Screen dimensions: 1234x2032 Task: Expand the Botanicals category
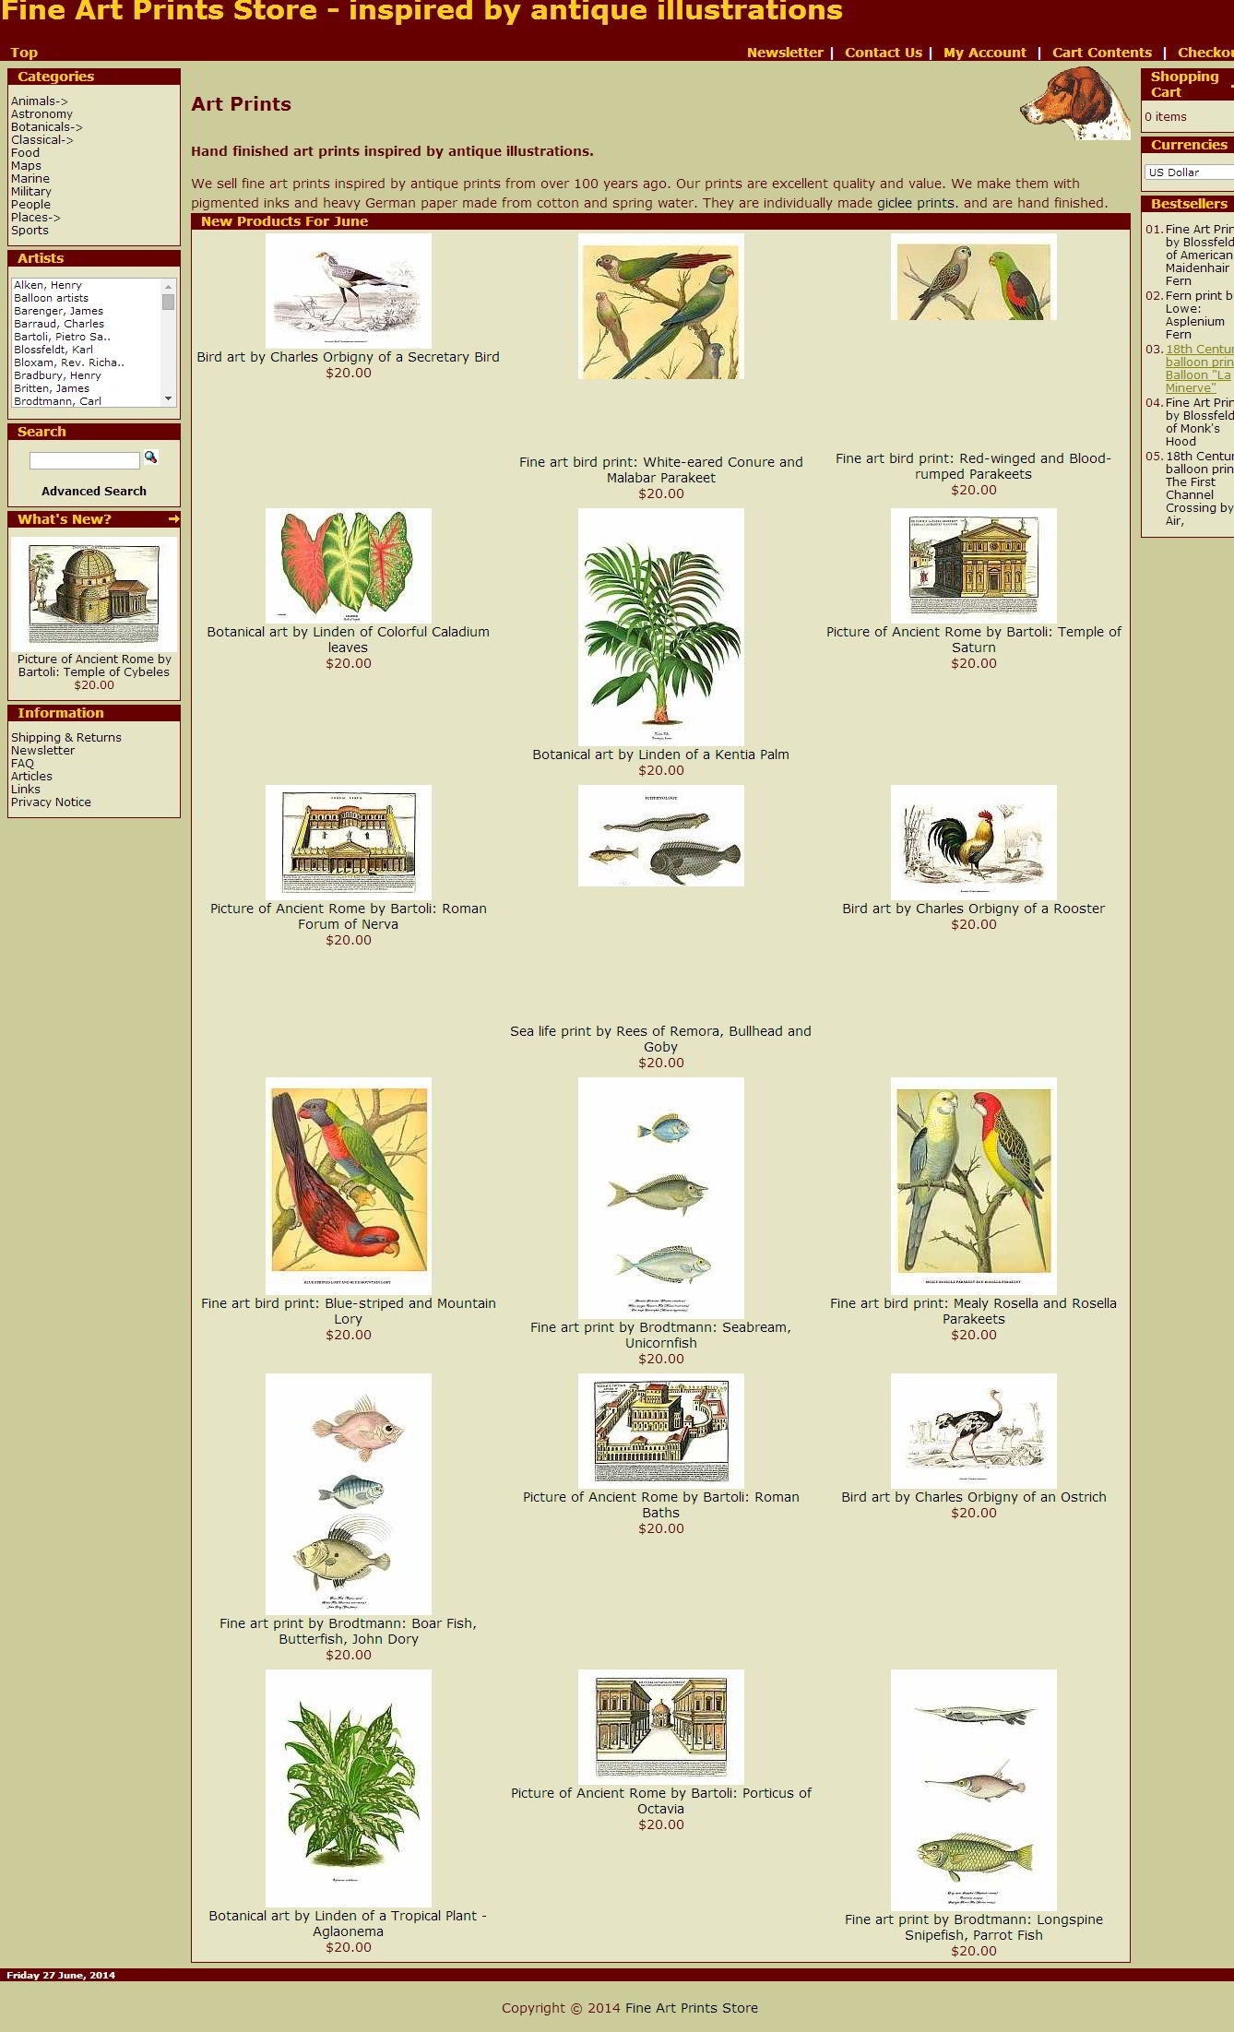(46, 127)
